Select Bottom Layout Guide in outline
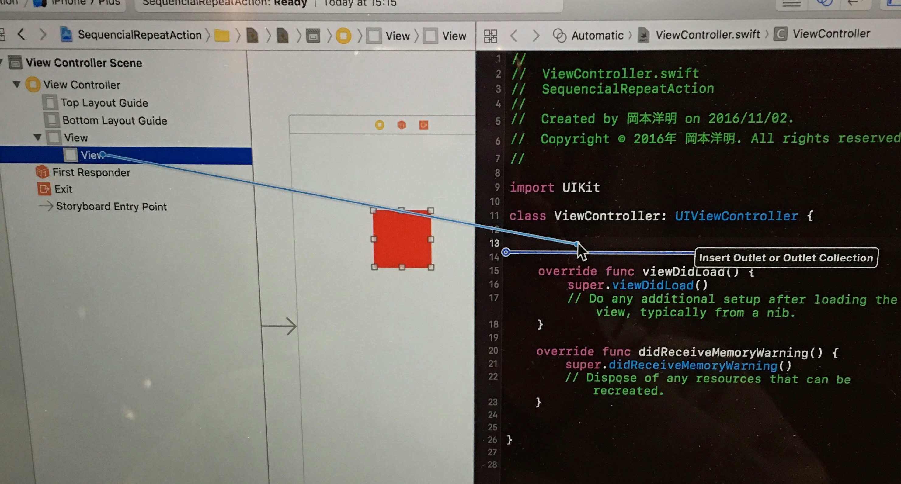The width and height of the screenshot is (901, 484). tap(114, 121)
